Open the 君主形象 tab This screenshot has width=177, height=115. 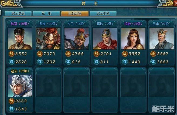click(x=103, y=13)
